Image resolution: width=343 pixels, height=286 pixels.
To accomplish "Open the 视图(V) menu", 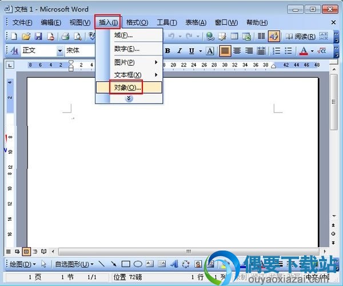I will pos(80,22).
